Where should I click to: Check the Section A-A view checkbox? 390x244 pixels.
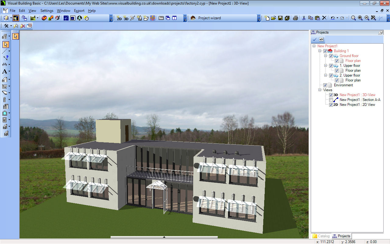(331, 100)
